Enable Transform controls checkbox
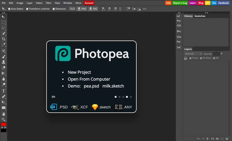 [x=27, y=9]
